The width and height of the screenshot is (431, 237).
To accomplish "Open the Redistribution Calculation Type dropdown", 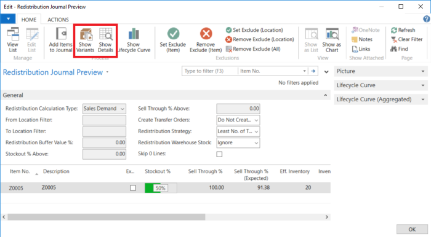I will click(x=104, y=109).
